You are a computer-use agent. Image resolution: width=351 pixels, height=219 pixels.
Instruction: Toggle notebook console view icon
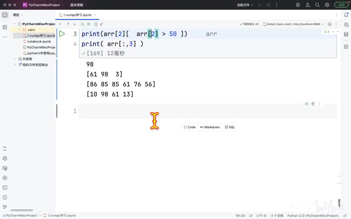tap(330, 24)
